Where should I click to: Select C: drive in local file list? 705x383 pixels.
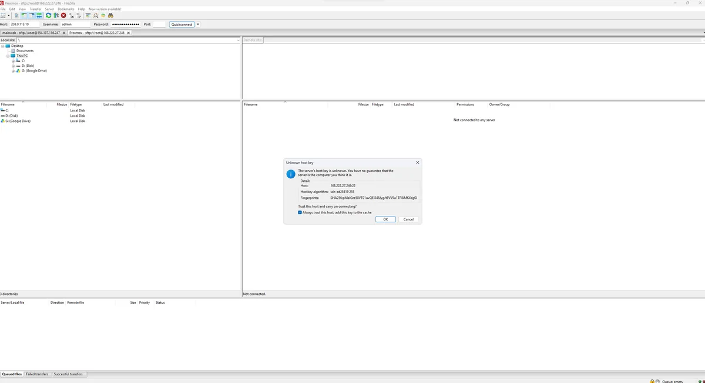(6, 110)
